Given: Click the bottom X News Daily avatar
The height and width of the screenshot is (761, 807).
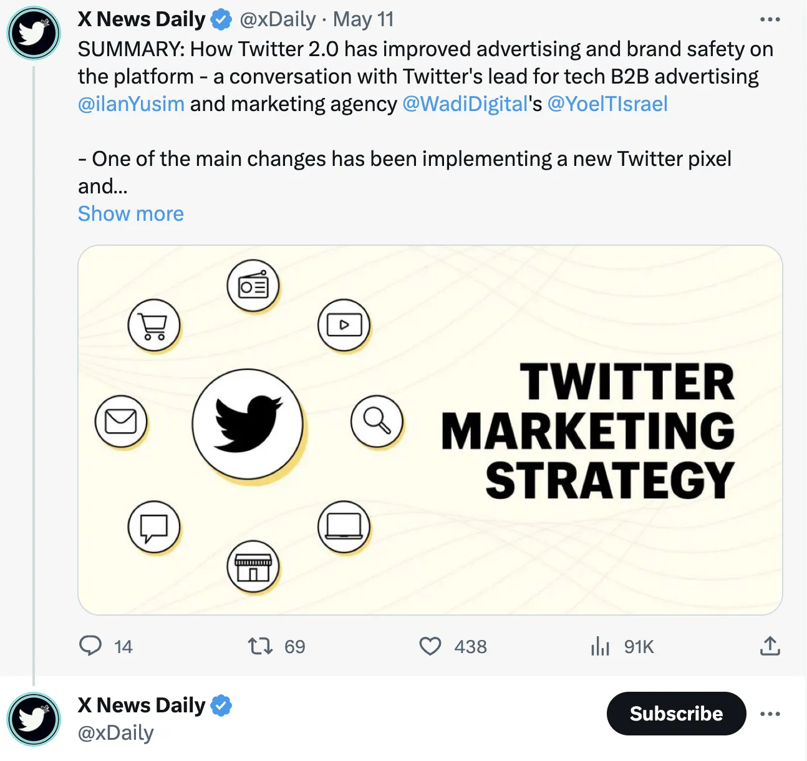Looking at the screenshot, I should click(34, 719).
